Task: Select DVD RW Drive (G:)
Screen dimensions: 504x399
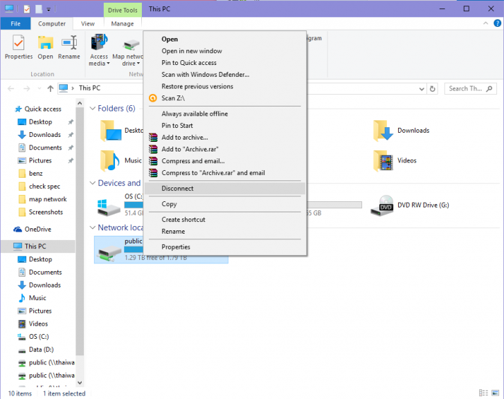Action: point(410,205)
